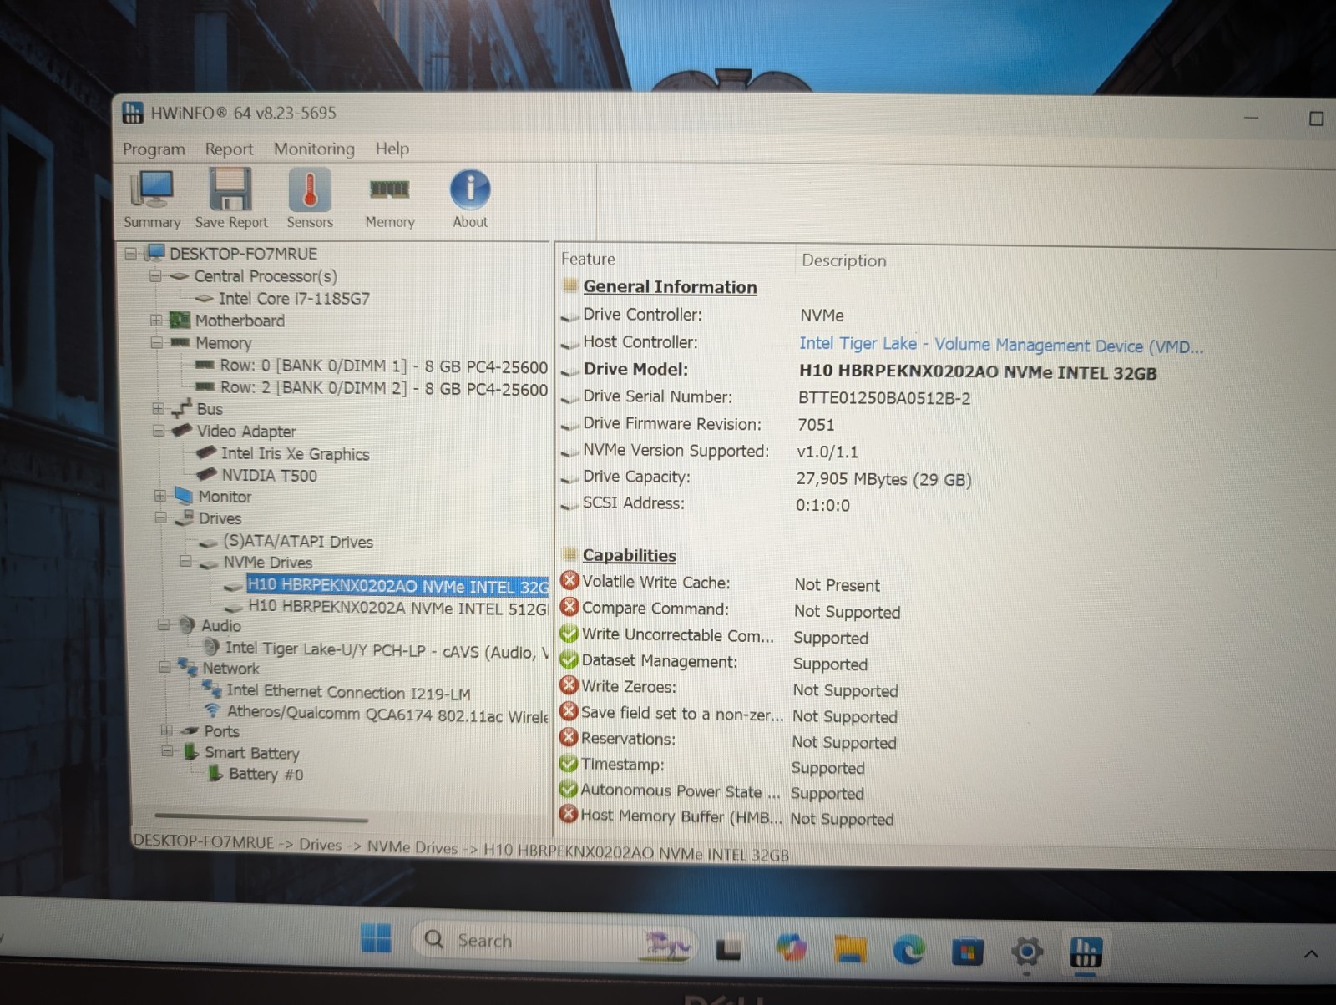1336x1005 pixels.
Task: Select the Motherboard tree item
Action: [x=240, y=321]
